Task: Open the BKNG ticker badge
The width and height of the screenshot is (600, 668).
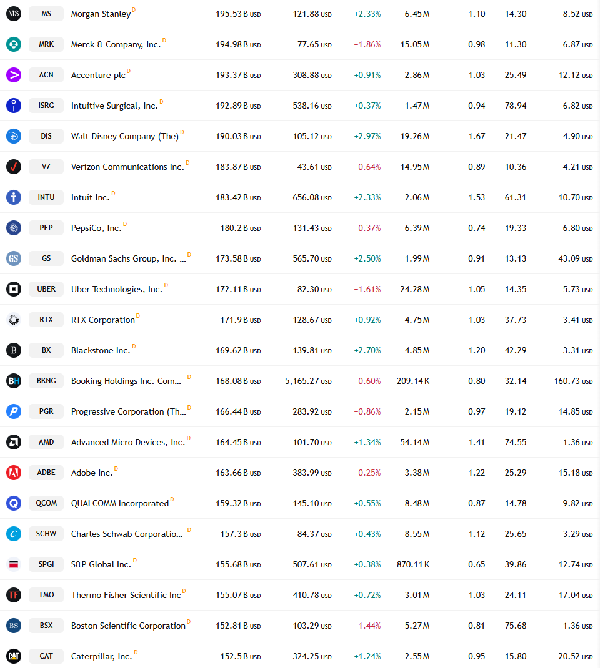Action: [46, 381]
